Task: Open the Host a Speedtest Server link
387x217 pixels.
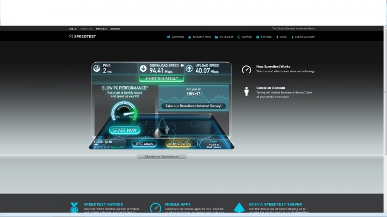Action: pos(275,205)
